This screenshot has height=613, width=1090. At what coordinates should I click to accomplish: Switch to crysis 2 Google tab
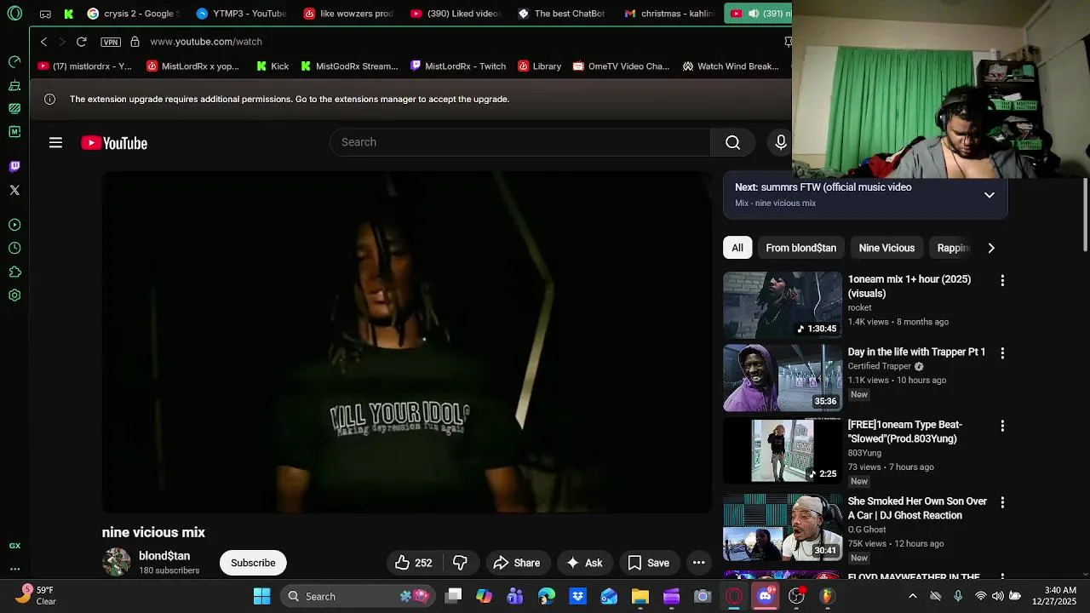click(133, 14)
